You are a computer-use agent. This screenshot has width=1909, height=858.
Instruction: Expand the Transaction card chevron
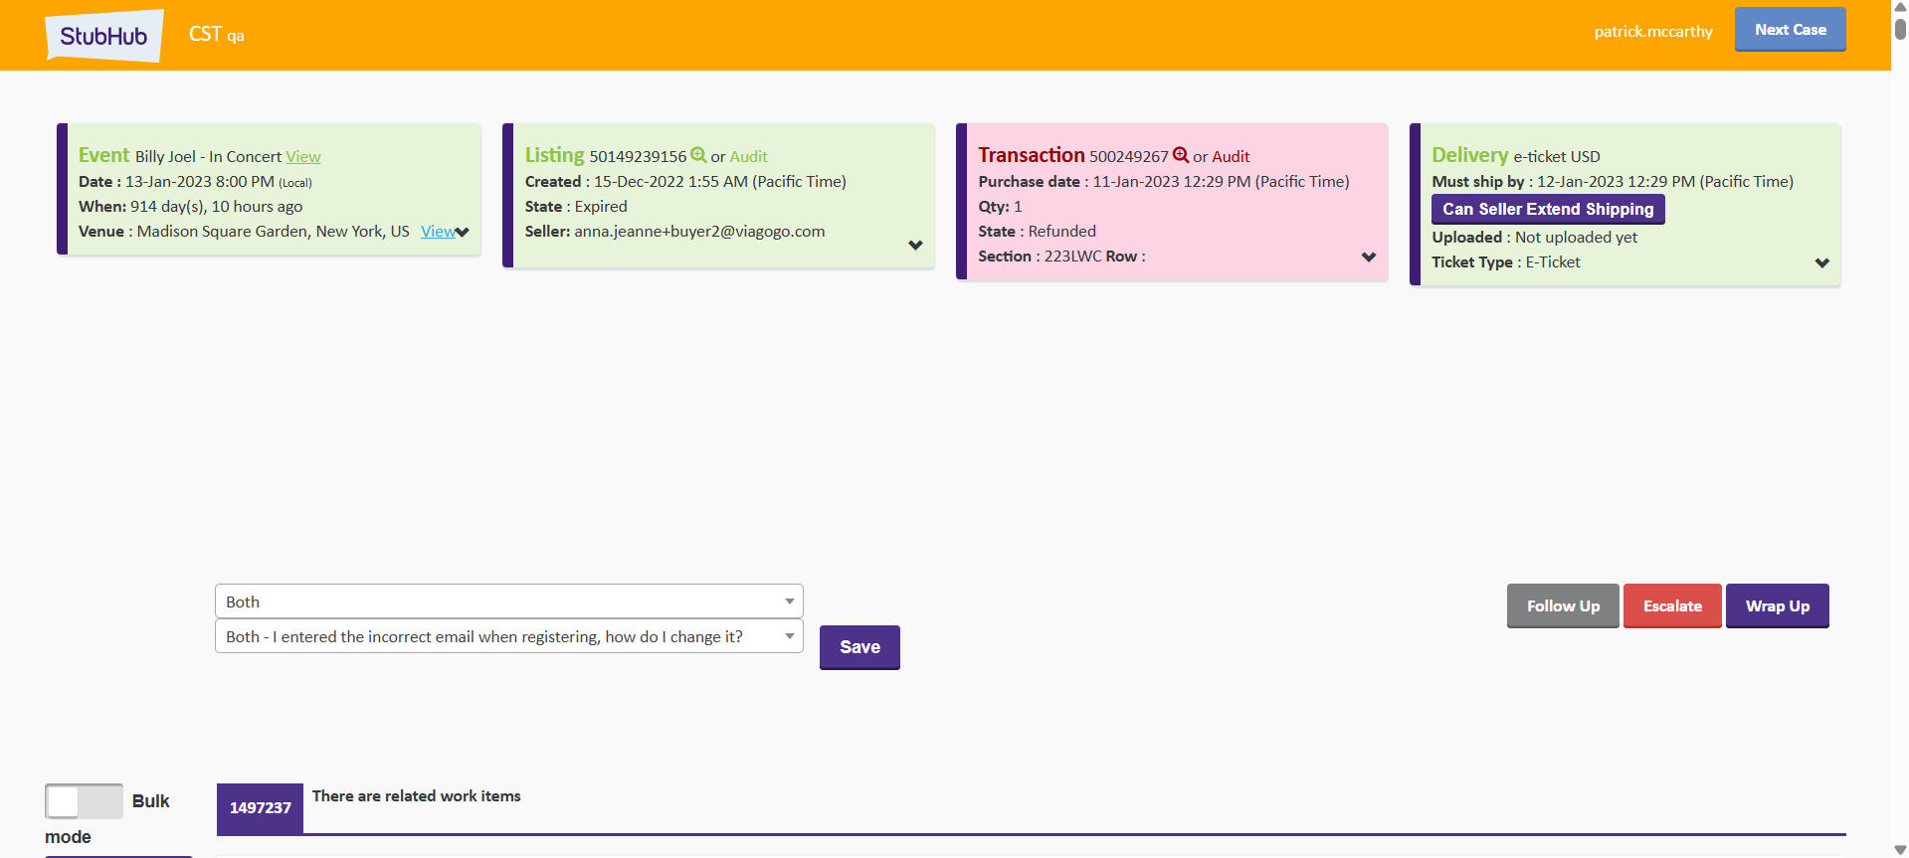point(1369,257)
